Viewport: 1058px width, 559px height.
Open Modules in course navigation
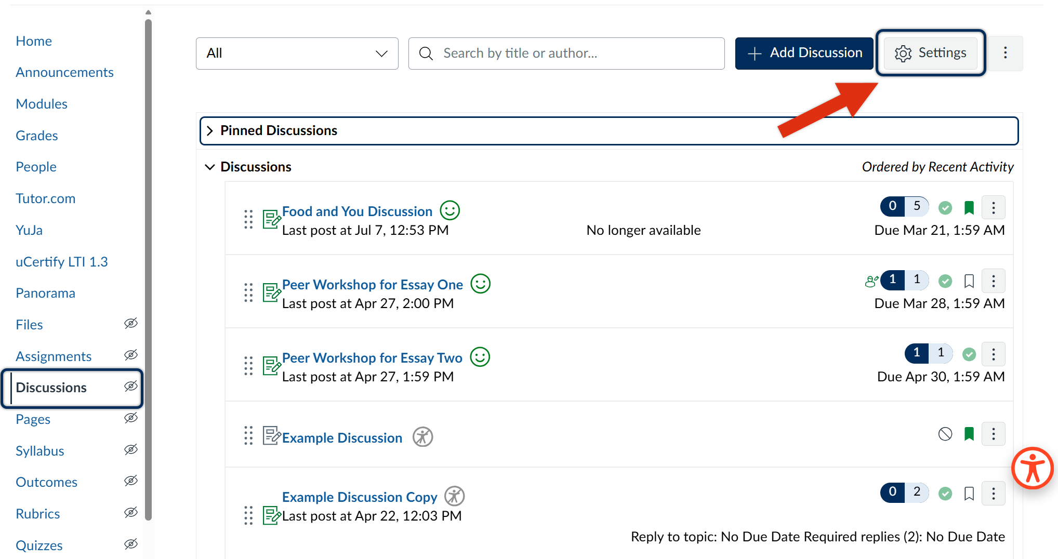coord(42,104)
